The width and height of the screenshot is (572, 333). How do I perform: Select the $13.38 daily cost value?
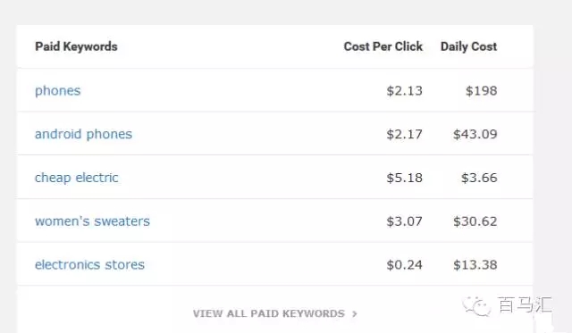point(475,264)
